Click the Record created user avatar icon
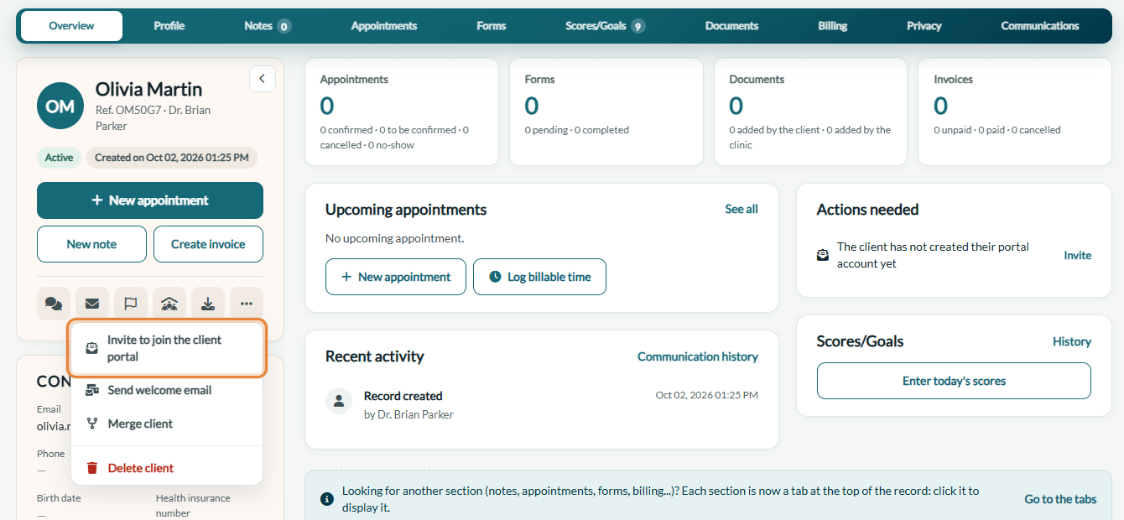1124x520 pixels. (339, 401)
